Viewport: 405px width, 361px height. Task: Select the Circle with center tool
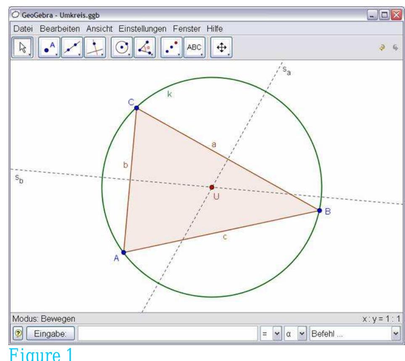pos(122,47)
